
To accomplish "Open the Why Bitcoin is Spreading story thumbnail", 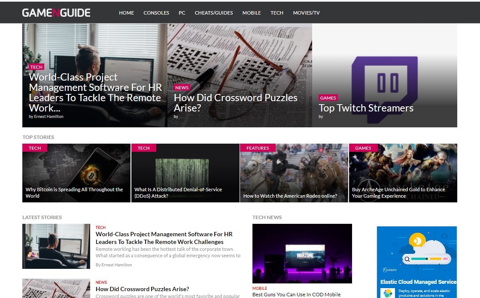I will click(x=76, y=173).
